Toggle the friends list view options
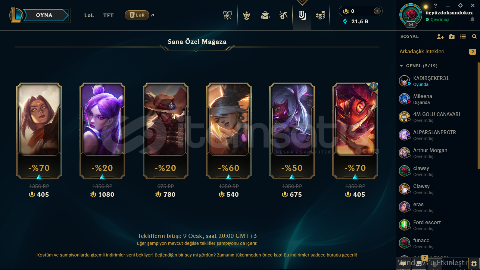480x270 pixels. pyautogui.click(x=463, y=36)
